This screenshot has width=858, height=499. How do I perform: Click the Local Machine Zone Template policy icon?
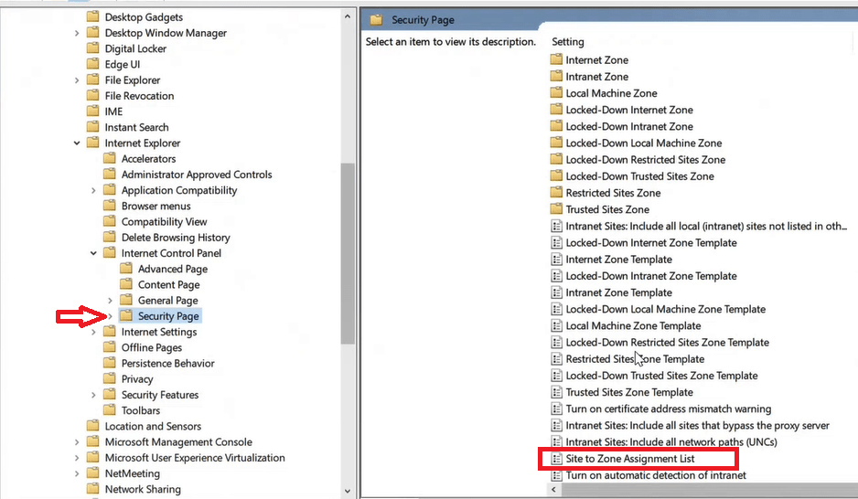(x=556, y=326)
